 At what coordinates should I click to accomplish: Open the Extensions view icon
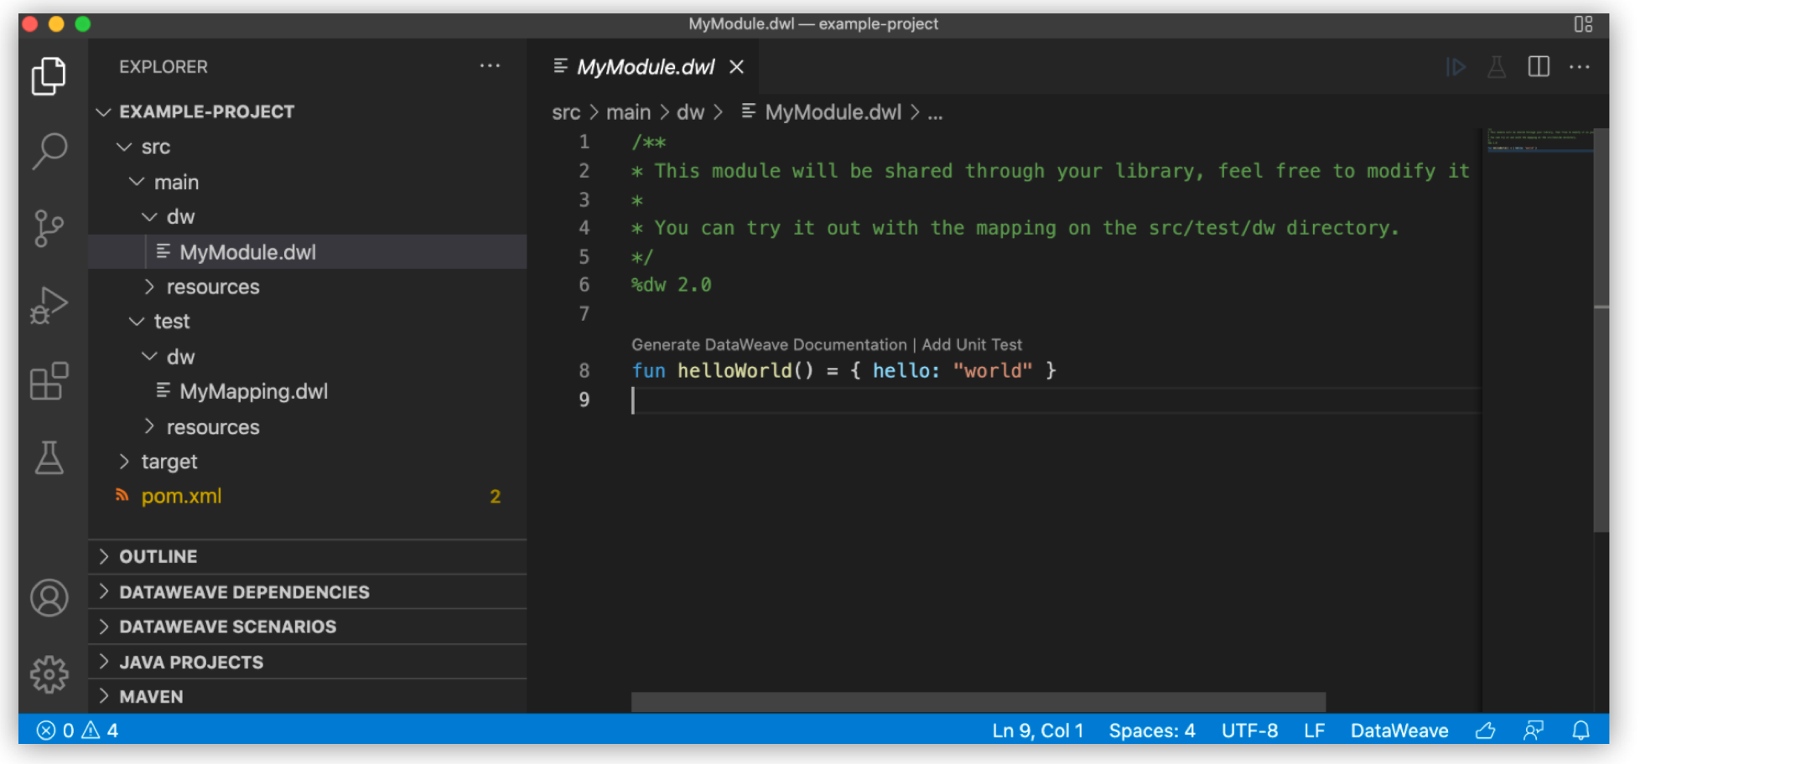coord(49,382)
